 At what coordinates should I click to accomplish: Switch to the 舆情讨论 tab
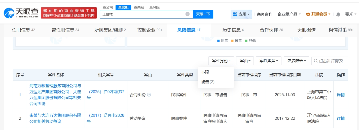click(x=341, y=30)
